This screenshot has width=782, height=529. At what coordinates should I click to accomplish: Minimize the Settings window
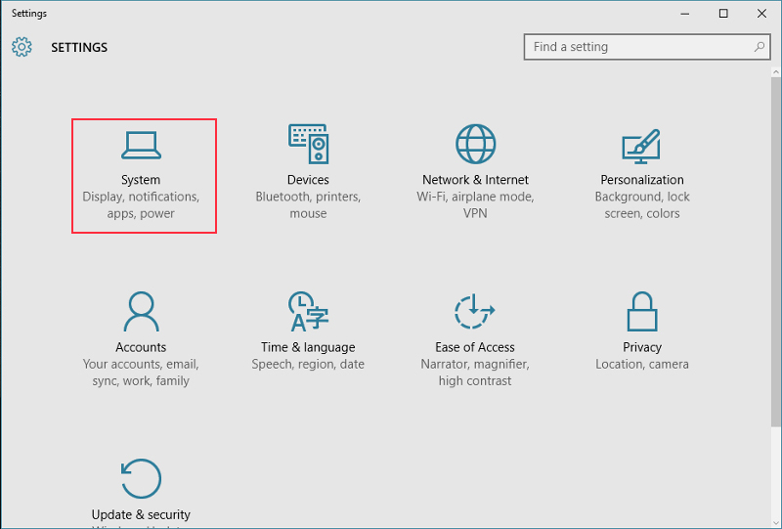tap(685, 14)
